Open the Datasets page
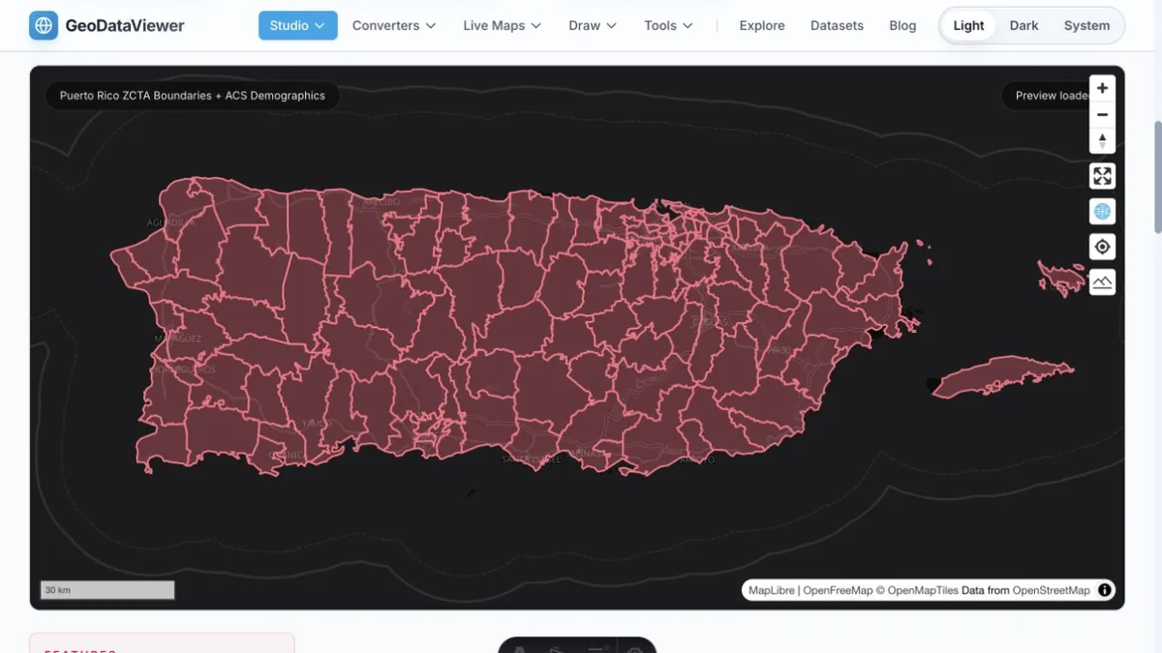This screenshot has width=1162, height=653. click(837, 25)
